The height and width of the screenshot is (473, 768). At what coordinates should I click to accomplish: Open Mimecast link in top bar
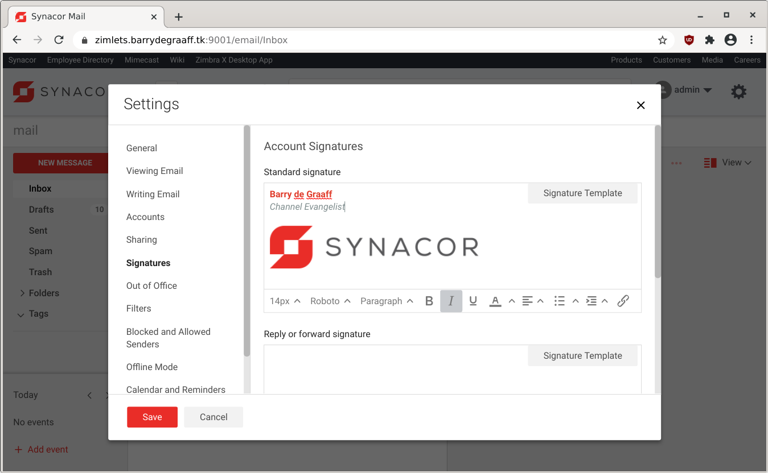click(142, 60)
